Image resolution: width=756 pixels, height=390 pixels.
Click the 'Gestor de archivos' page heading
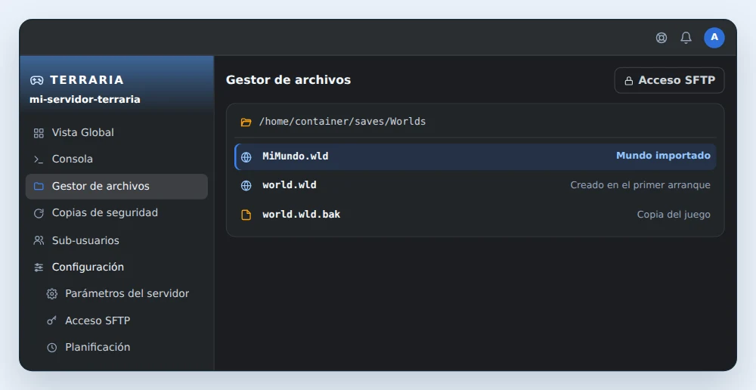(288, 80)
